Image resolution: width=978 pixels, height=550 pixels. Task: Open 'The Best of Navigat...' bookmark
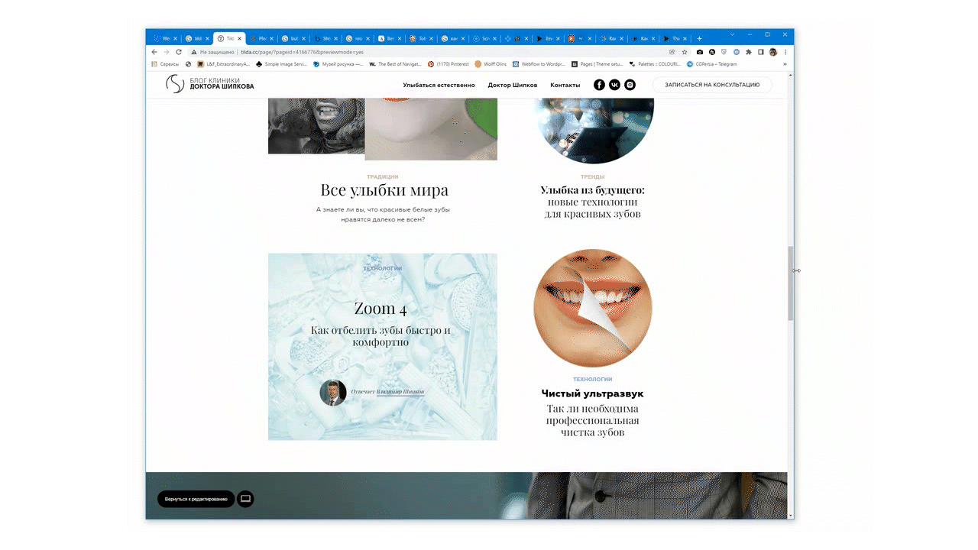396,64
